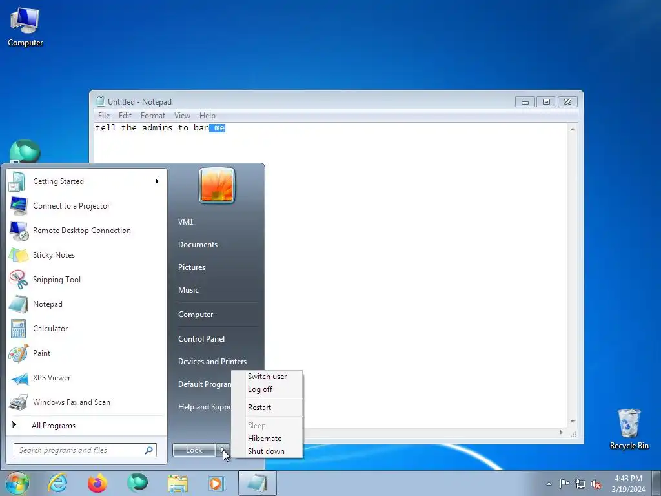
Task: Click the Notepad scroll down arrow
Action: 573,422
